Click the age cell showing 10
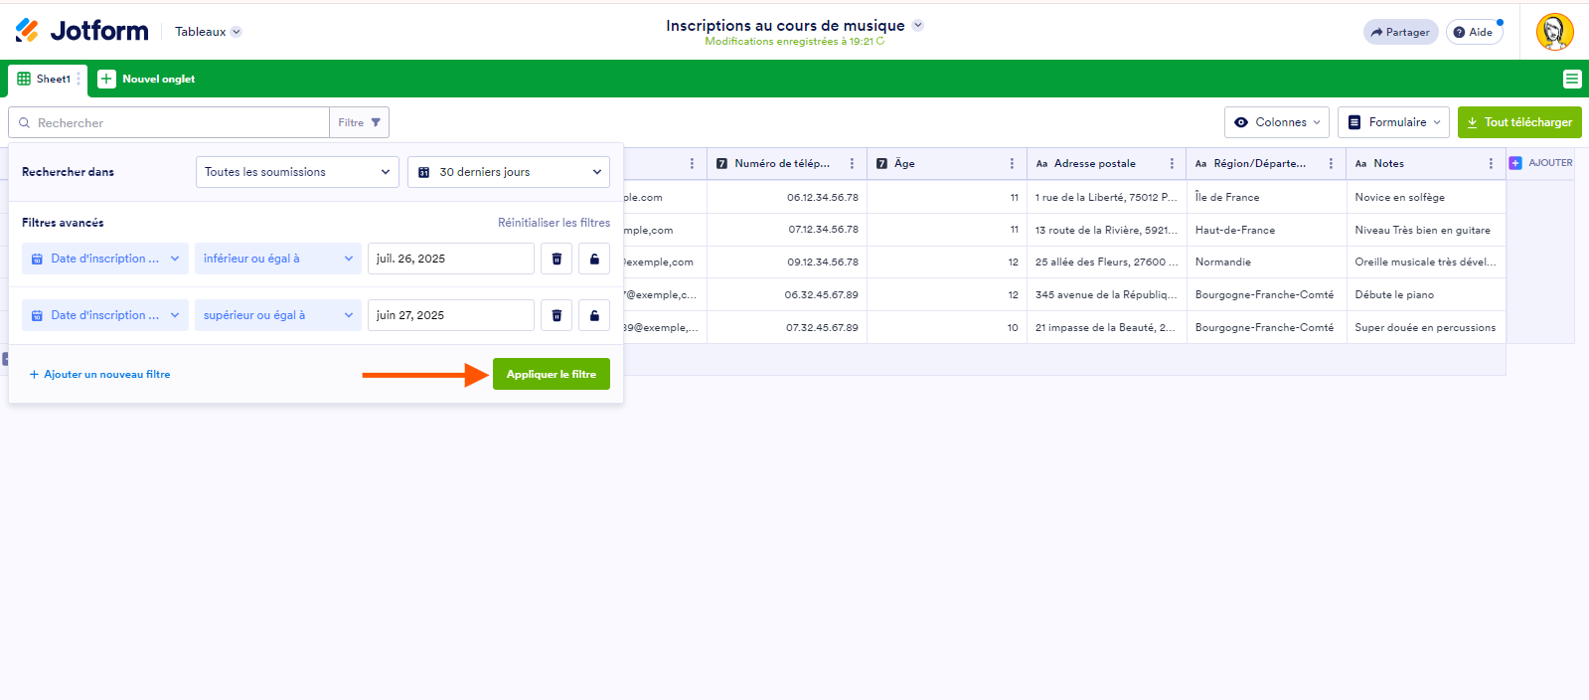Screen dimensions: 1589x700 (946, 327)
